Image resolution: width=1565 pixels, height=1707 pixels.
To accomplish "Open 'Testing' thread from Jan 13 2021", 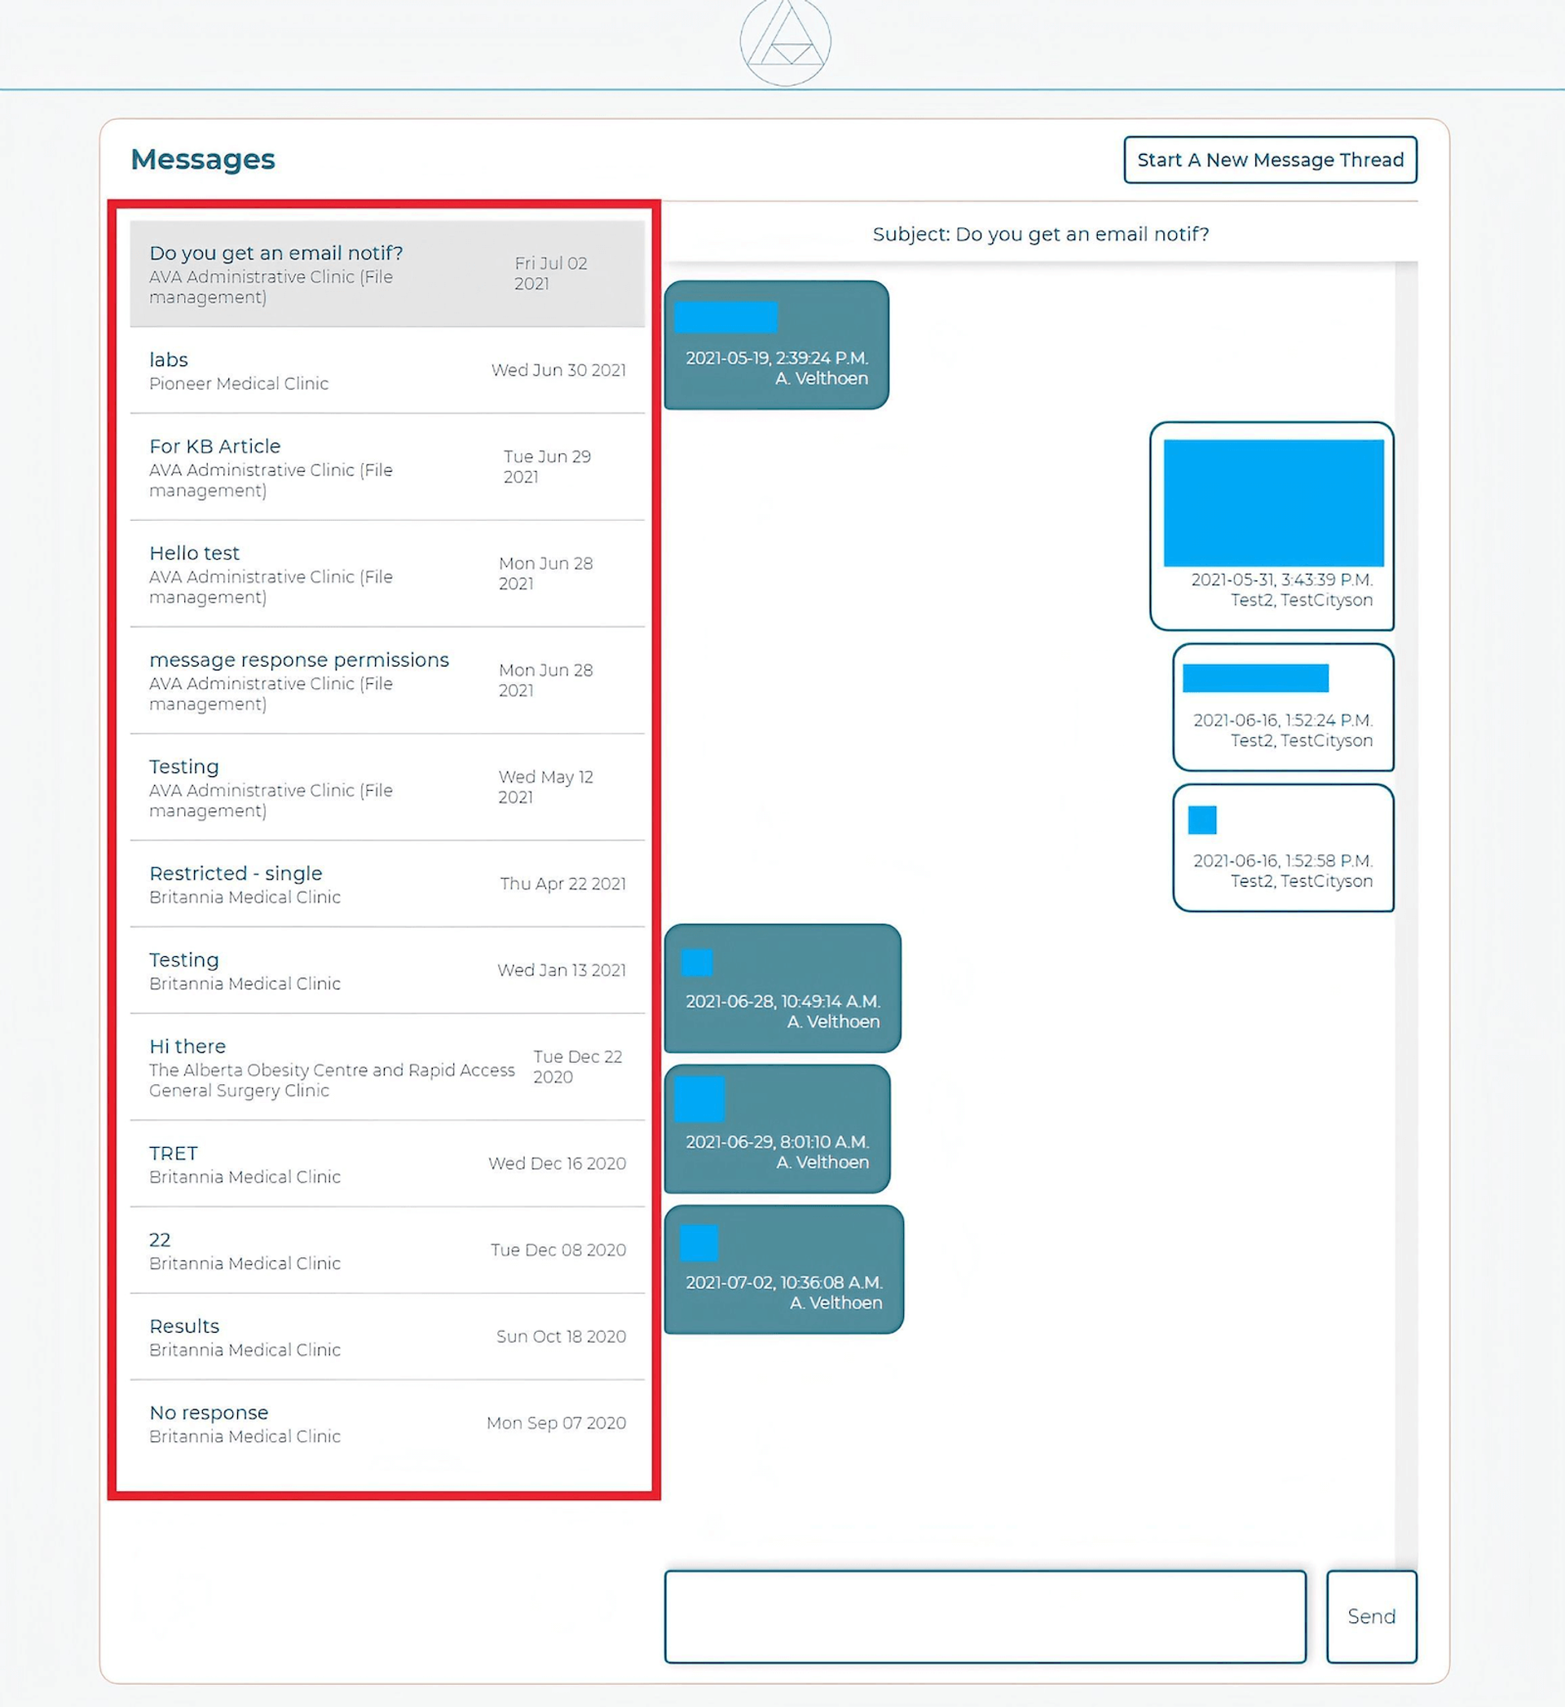I will click(387, 970).
